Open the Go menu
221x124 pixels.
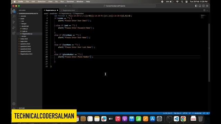[56, 2]
